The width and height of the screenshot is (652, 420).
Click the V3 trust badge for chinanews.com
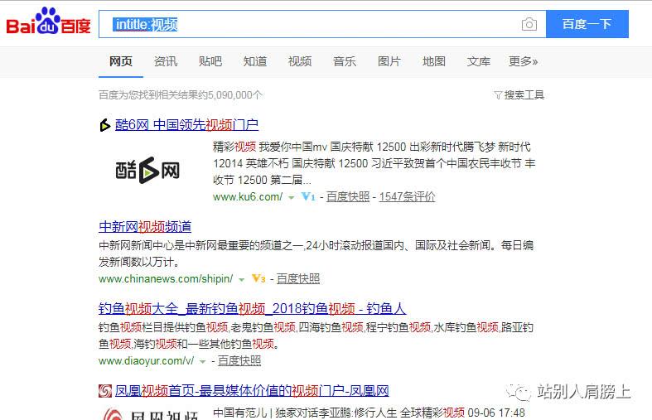[258, 278]
